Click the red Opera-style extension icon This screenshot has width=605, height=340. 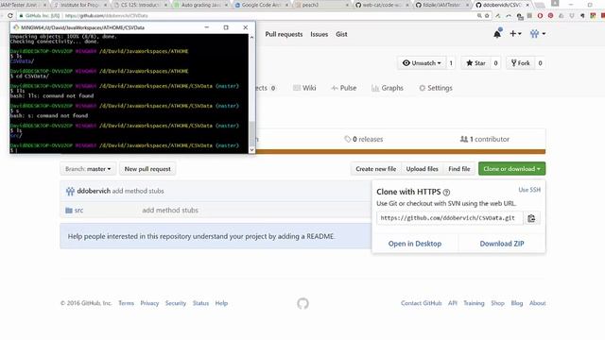point(540,16)
